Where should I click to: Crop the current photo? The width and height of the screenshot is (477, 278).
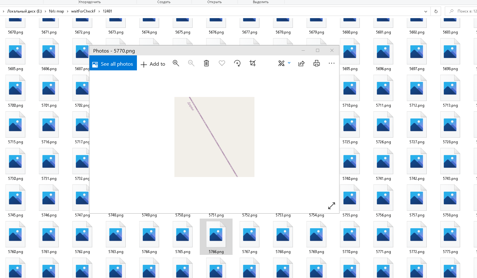253,63
